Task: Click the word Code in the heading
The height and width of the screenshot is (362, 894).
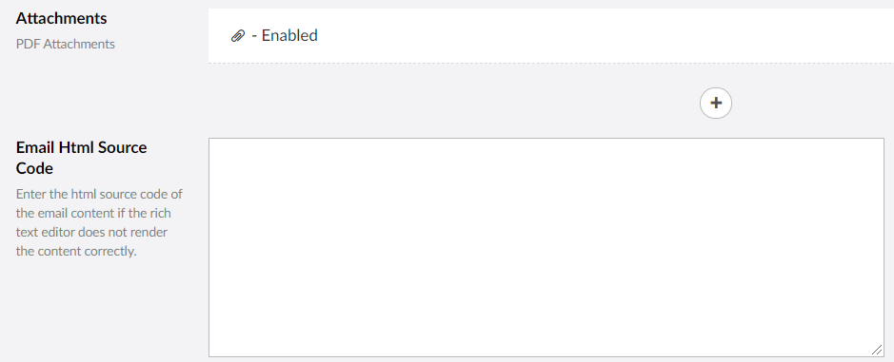Action: 34,168
